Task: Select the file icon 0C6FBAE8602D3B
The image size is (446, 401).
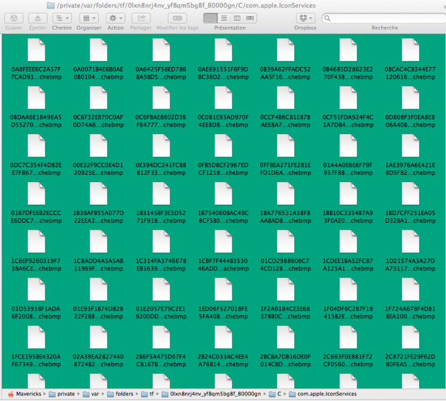Action: pos(161,98)
